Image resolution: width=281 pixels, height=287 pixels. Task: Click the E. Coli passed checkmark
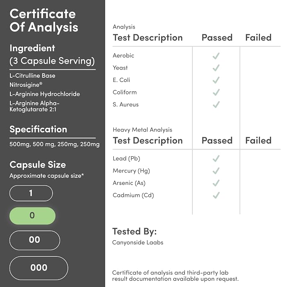[x=216, y=80]
